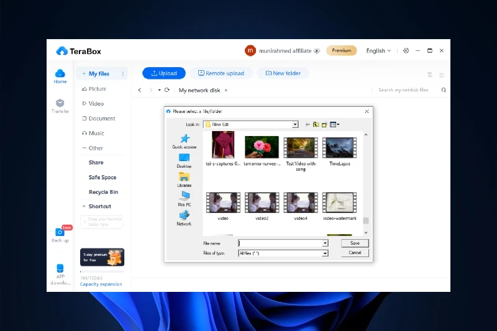
Task: Click the refresh icon beside navigation arrows
Action: [x=167, y=90]
